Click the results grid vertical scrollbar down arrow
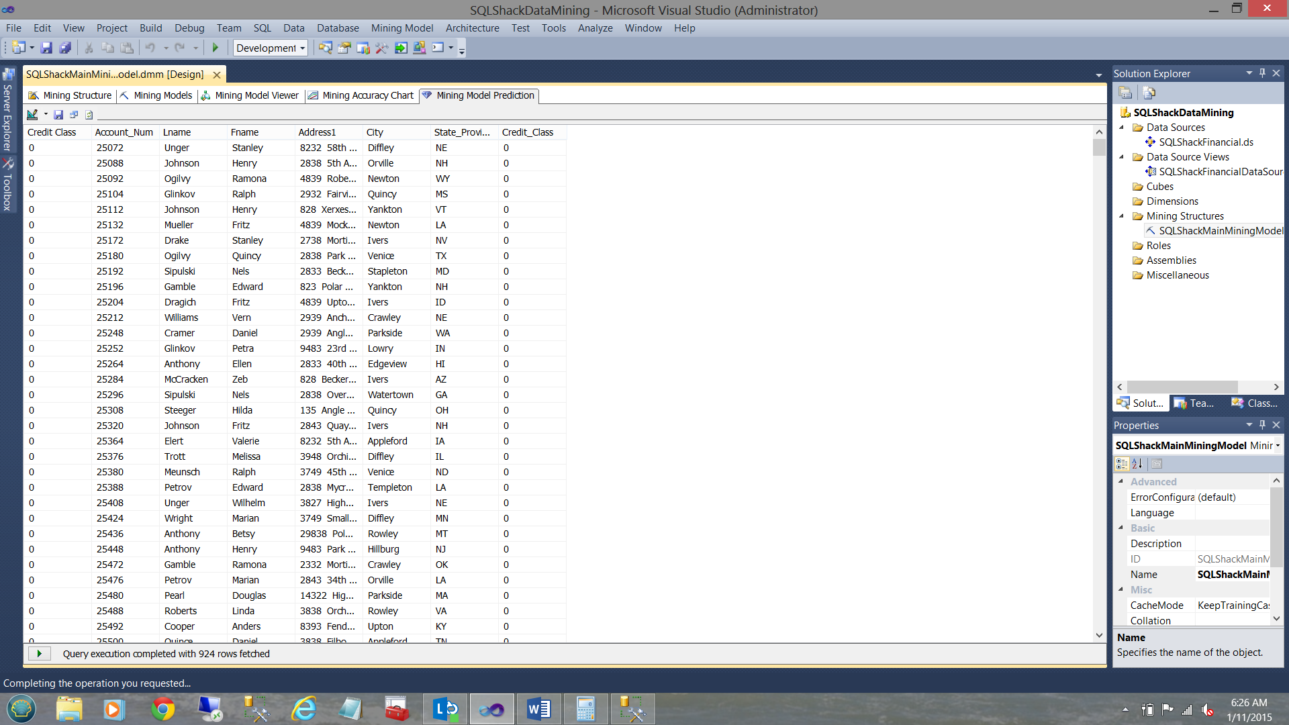Viewport: 1289px width, 725px height. pyautogui.click(x=1099, y=635)
